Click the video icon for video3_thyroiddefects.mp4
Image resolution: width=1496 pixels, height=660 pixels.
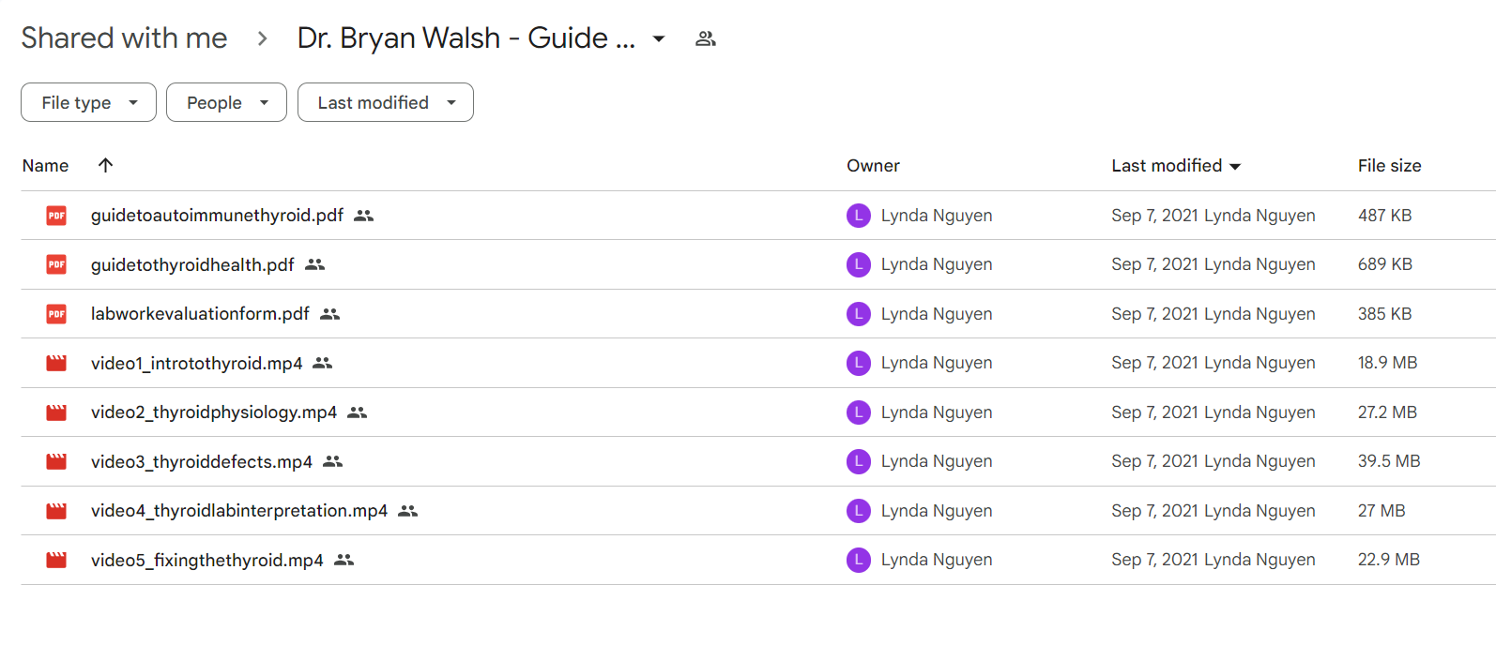56,461
